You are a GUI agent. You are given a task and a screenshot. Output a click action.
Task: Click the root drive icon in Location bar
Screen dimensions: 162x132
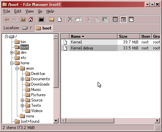pos(25,28)
